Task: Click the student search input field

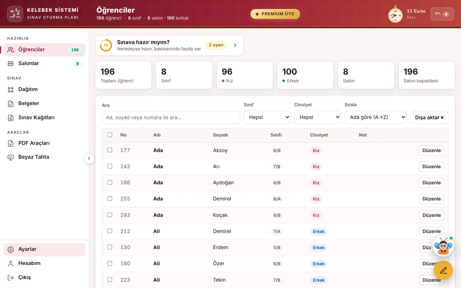Action: click(x=171, y=117)
